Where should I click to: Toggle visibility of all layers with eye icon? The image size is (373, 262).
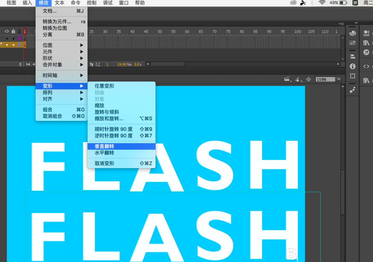point(7,31)
